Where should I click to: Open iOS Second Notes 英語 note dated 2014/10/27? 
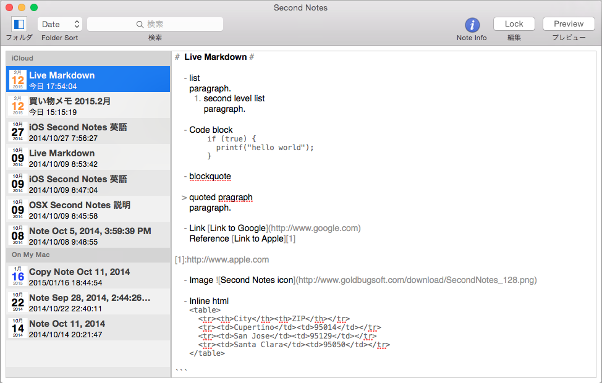(88, 131)
